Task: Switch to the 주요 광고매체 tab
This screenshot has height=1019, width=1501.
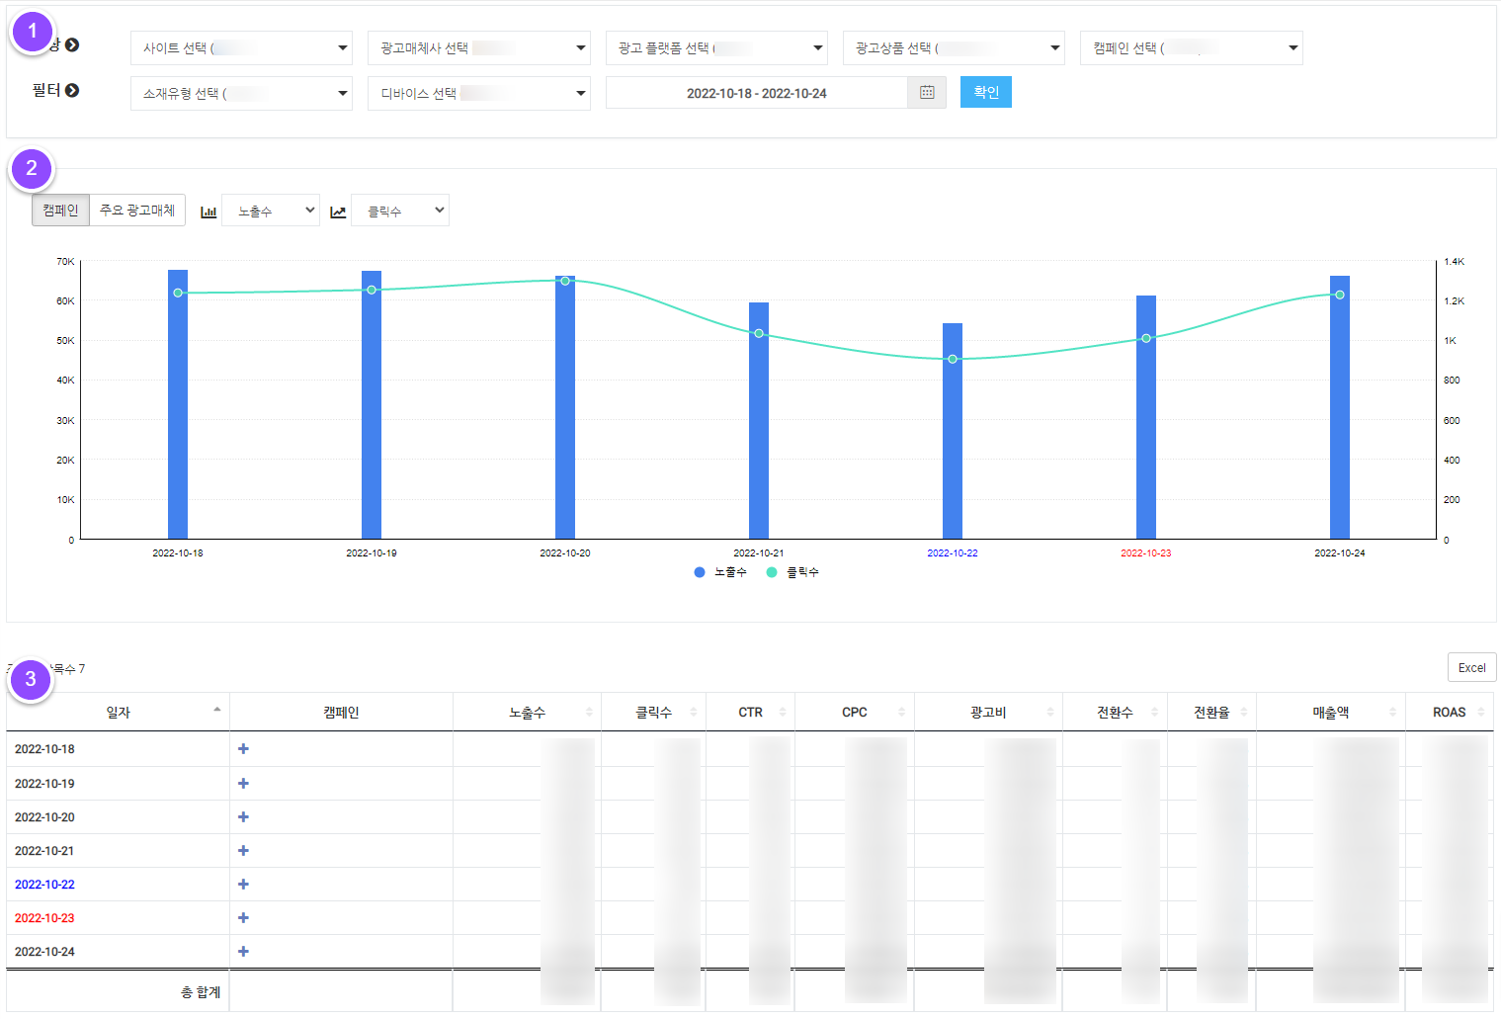Action: [x=137, y=211]
